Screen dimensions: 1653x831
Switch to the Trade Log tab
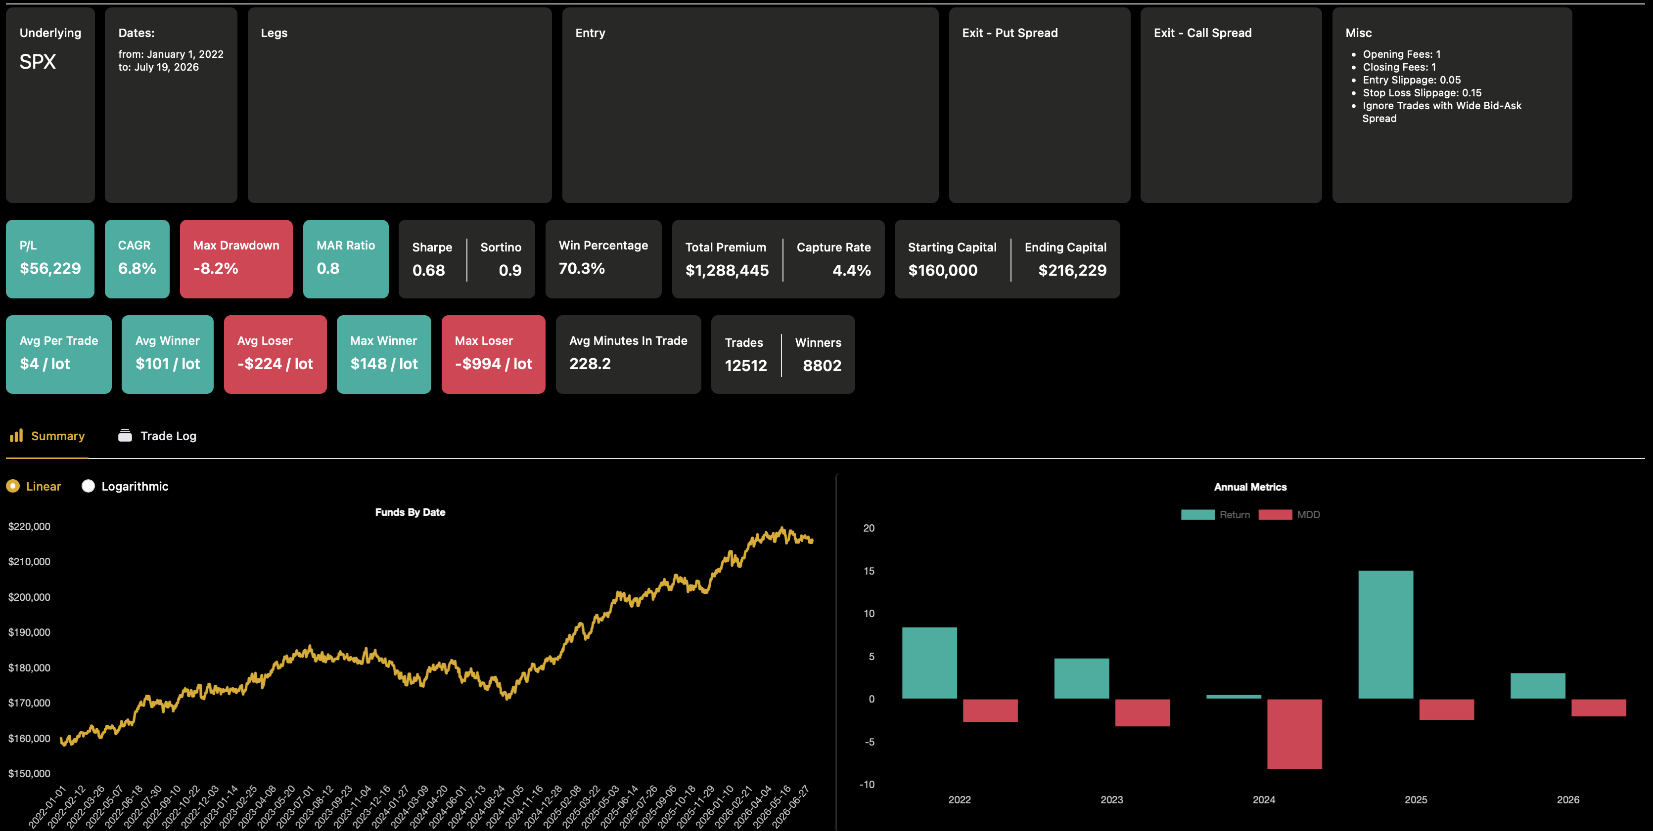pos(158,436)
